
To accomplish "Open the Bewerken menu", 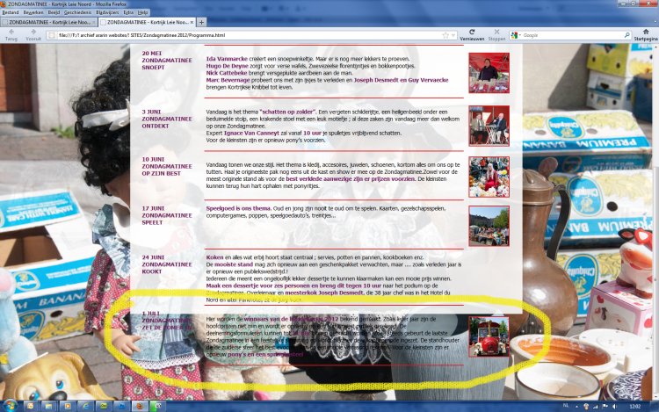I will click(33, 12).
